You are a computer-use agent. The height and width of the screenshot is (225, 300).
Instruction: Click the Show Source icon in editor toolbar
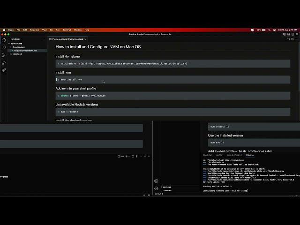coord(288,39)
